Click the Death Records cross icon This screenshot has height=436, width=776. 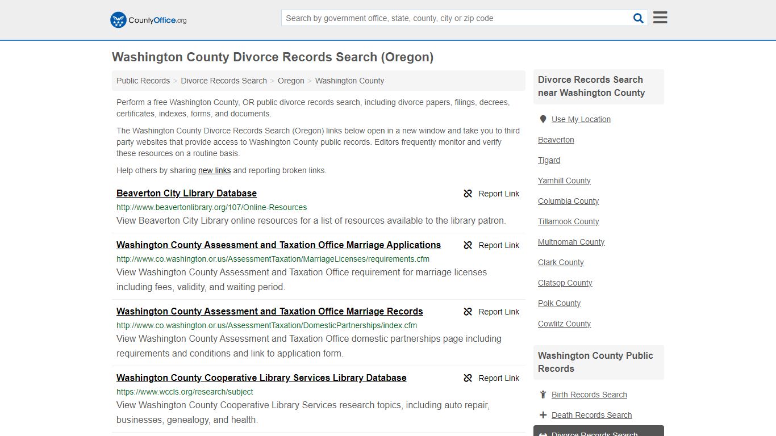point(543,415)
